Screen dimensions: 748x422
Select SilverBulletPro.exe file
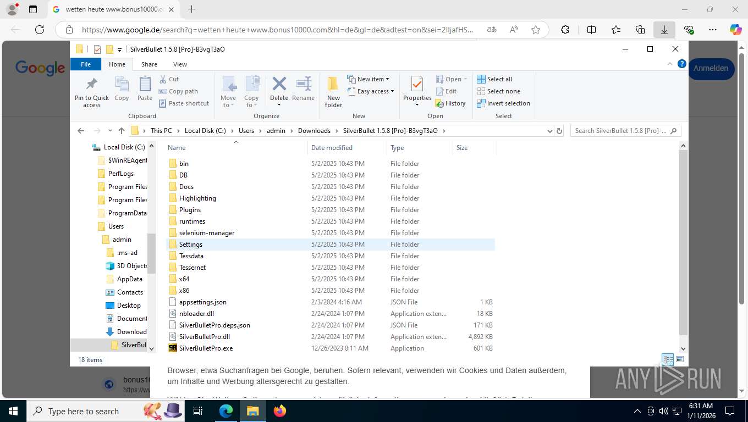(x=331, y=348)
